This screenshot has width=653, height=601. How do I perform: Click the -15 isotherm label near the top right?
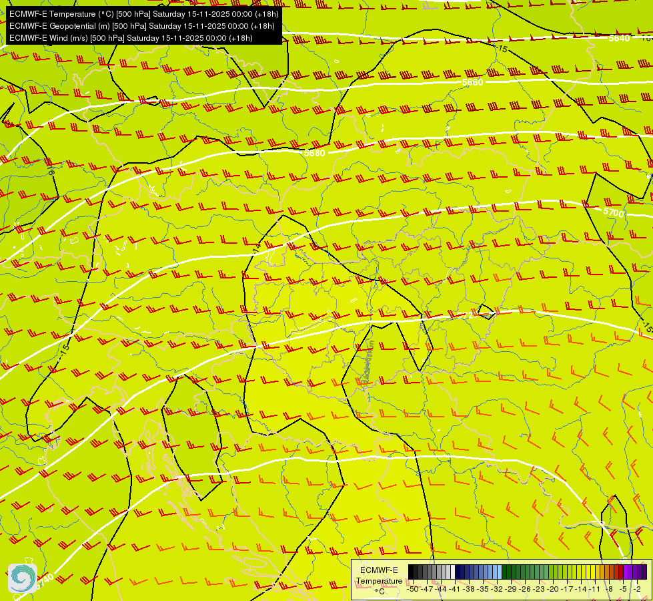point(502,49)
